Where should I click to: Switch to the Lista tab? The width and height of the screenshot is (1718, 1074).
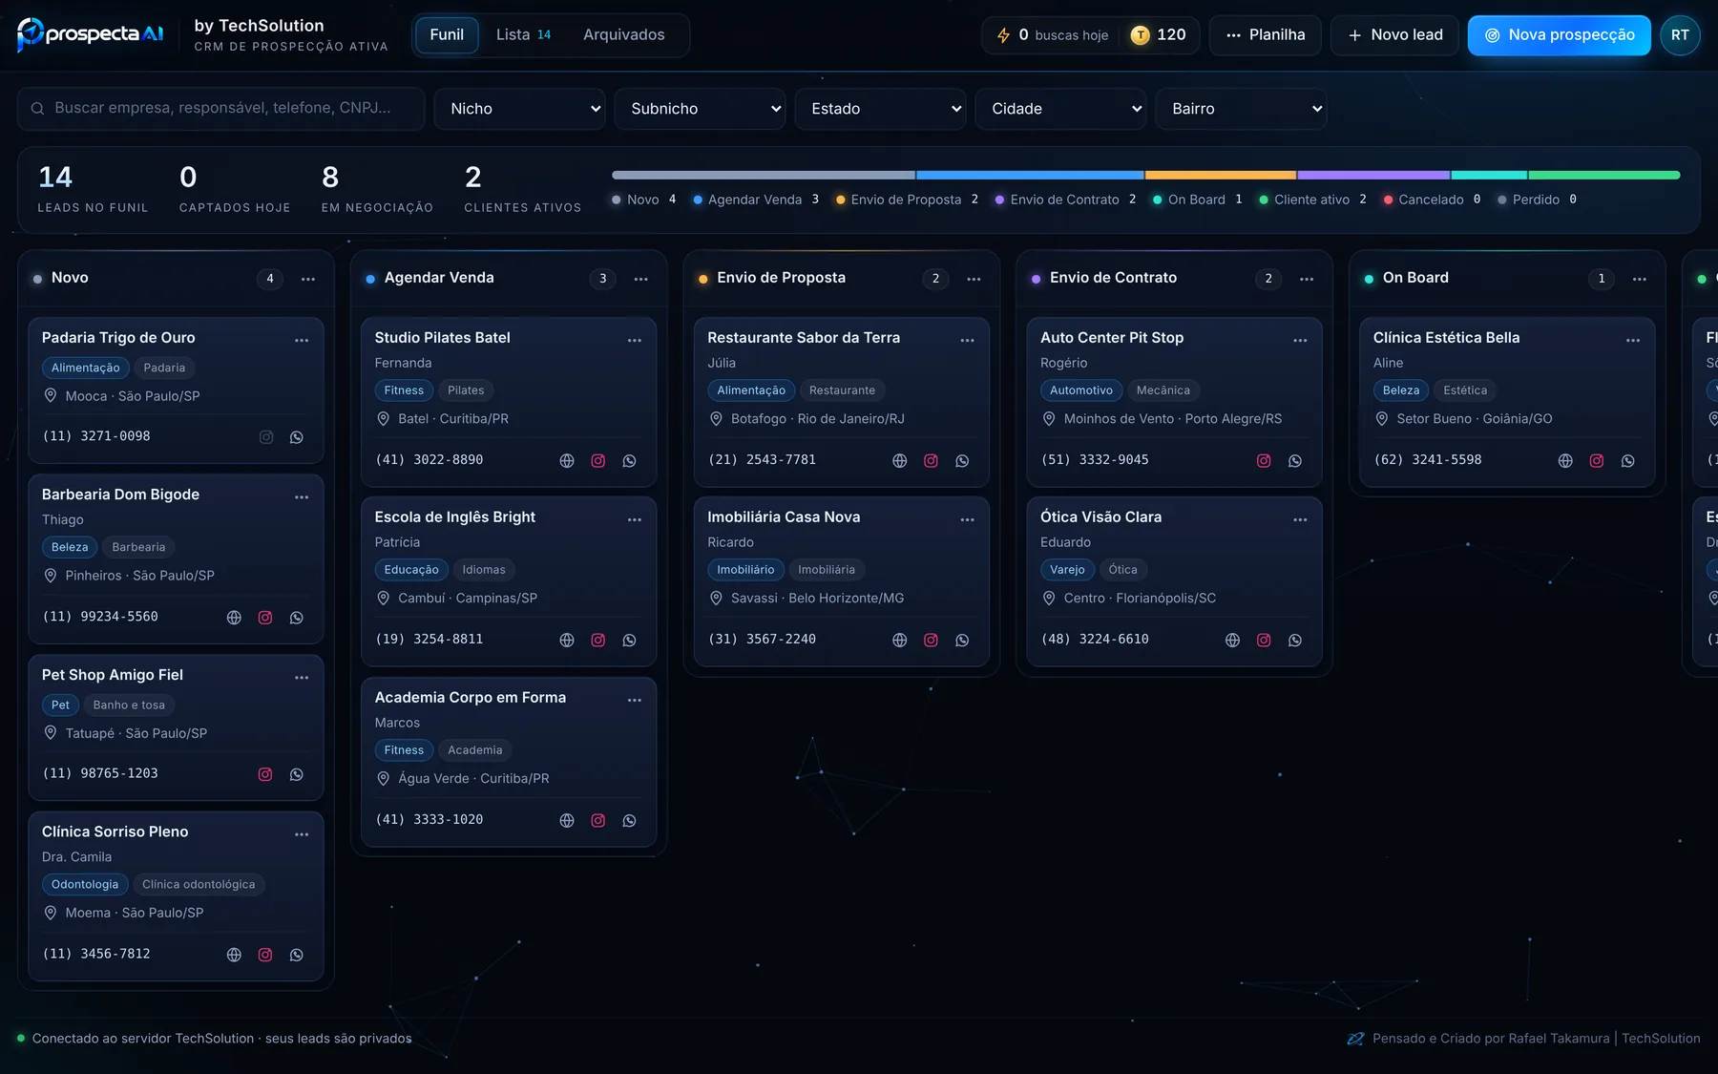click(523, 35)
